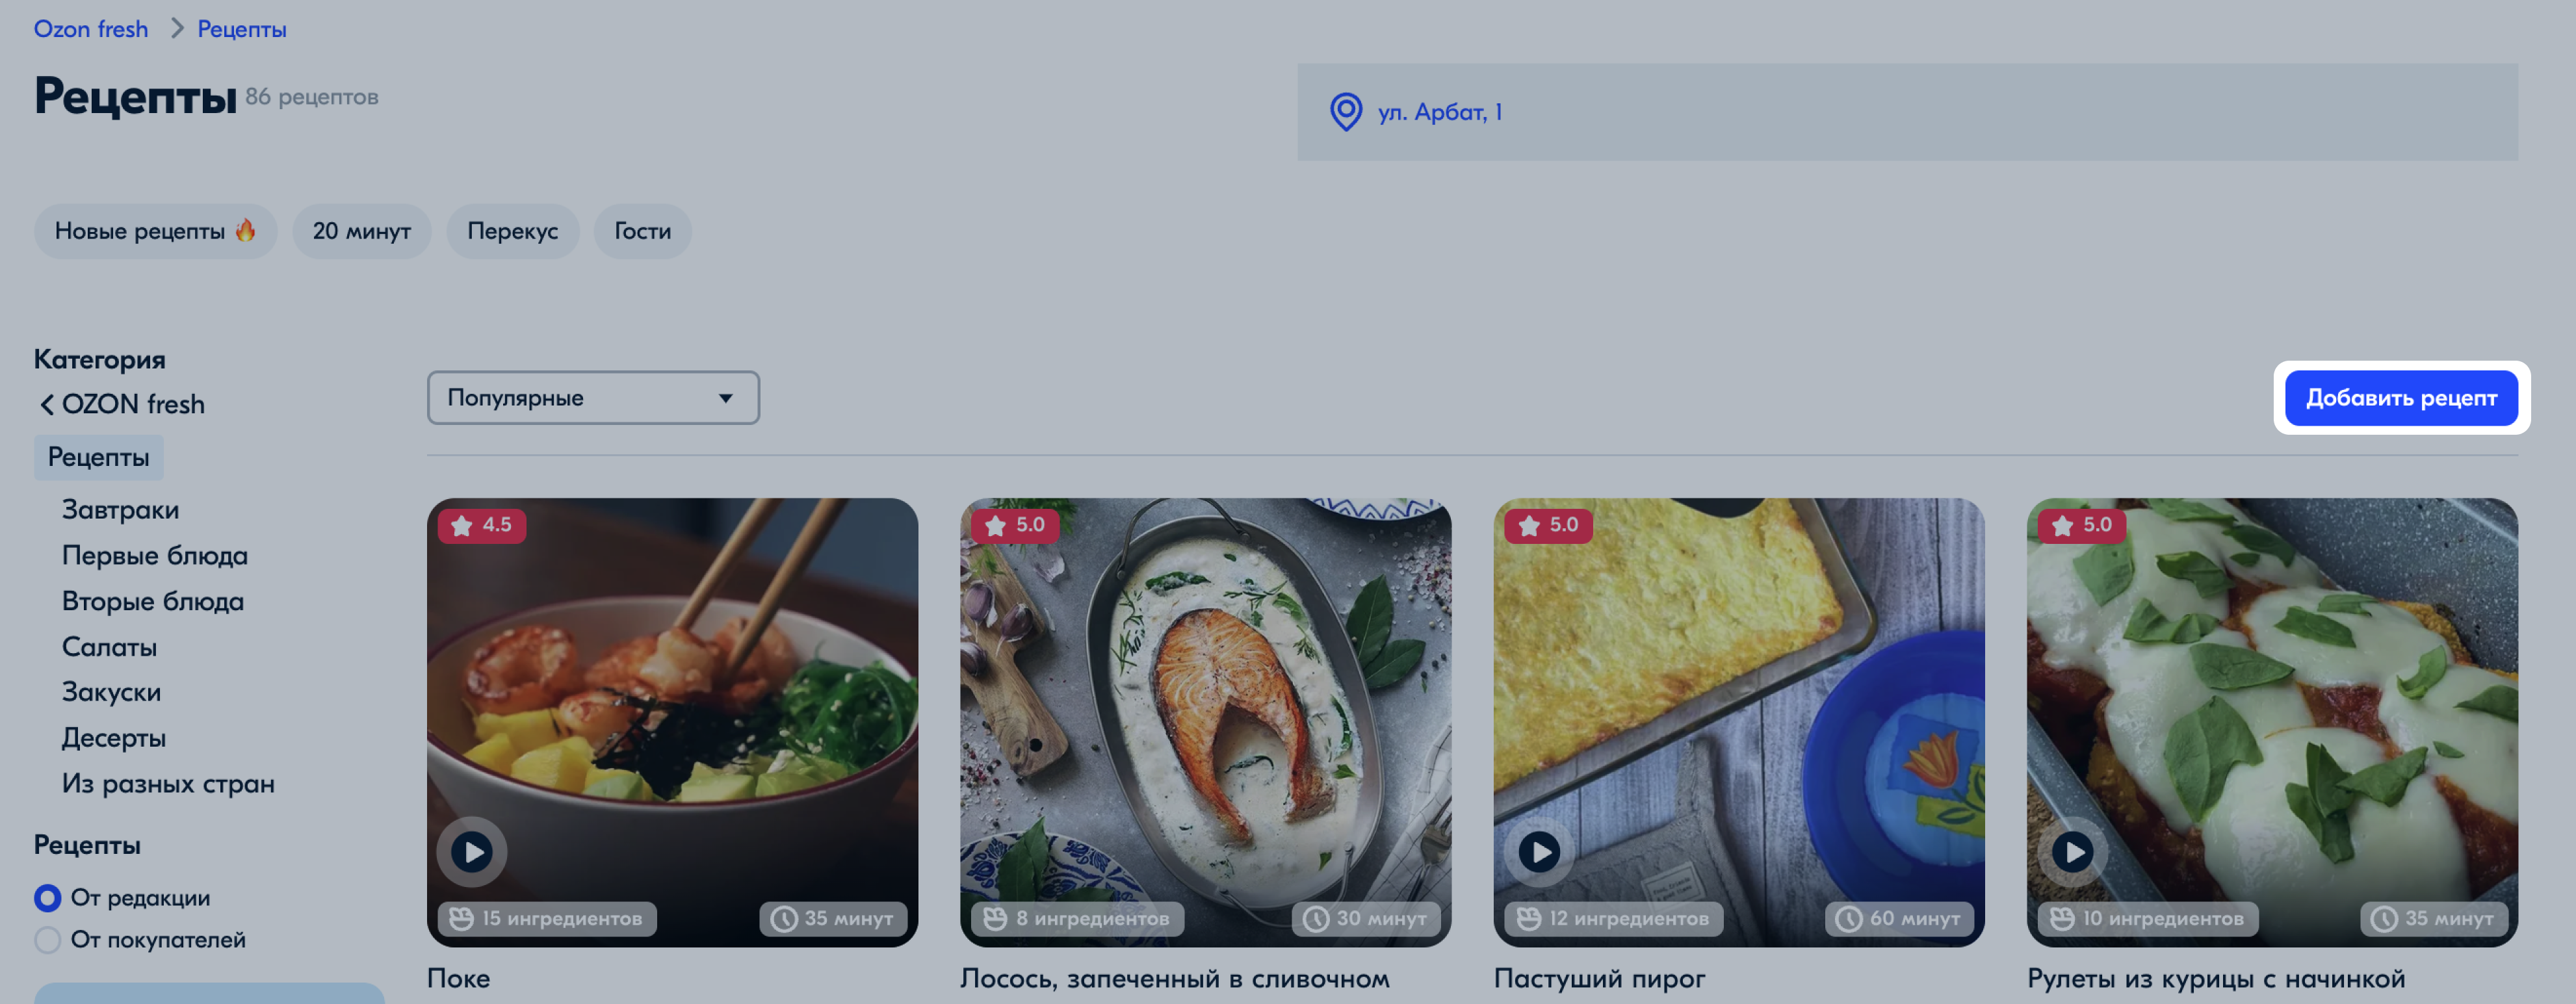This screenshot has height=1004, width=2576.
Task: Follow the Ozon fresh breadcrumb link
Action: tap(91, 29)
